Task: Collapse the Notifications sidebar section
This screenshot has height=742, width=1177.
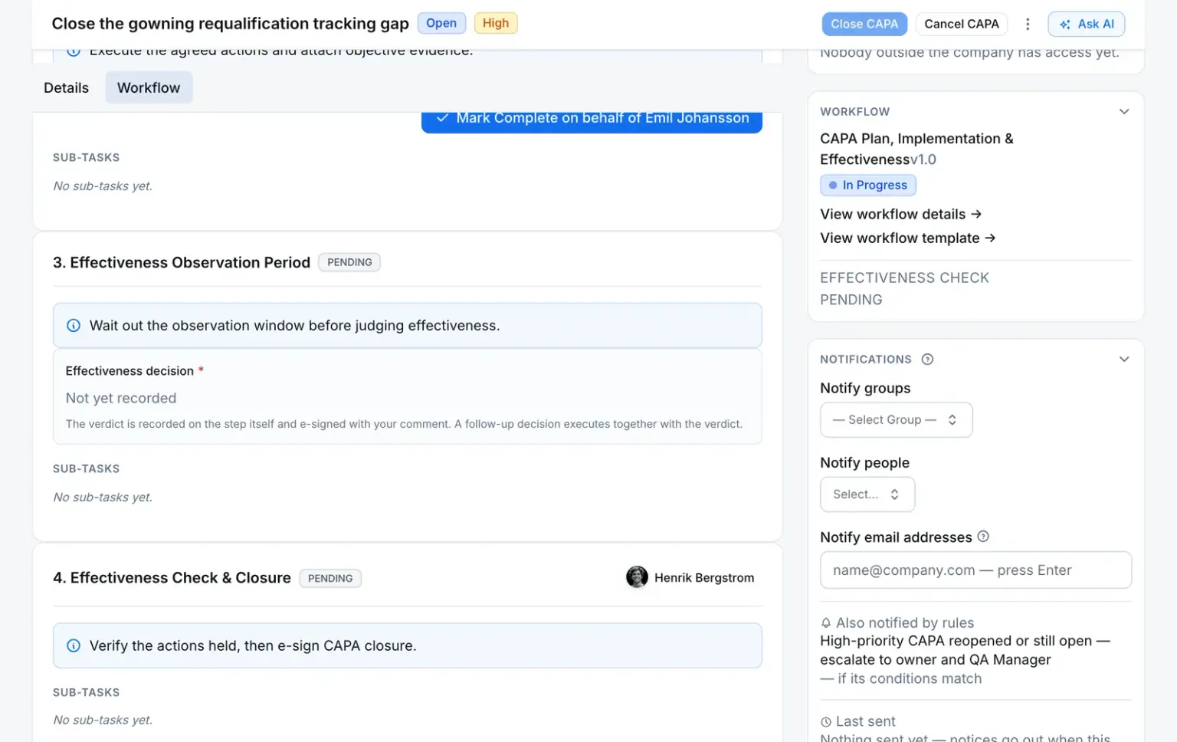Action: (1124, 360)
